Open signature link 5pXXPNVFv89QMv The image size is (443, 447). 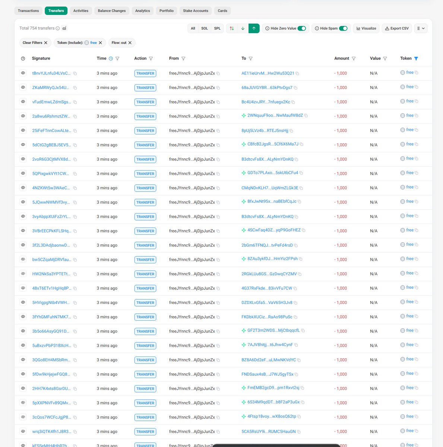point(51,403)
